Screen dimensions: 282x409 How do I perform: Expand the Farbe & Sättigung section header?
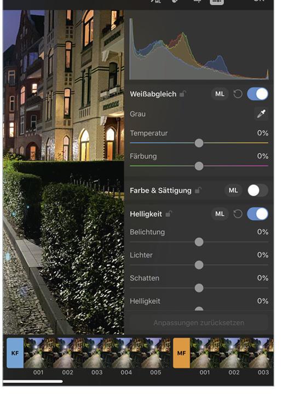coord(160,190)
